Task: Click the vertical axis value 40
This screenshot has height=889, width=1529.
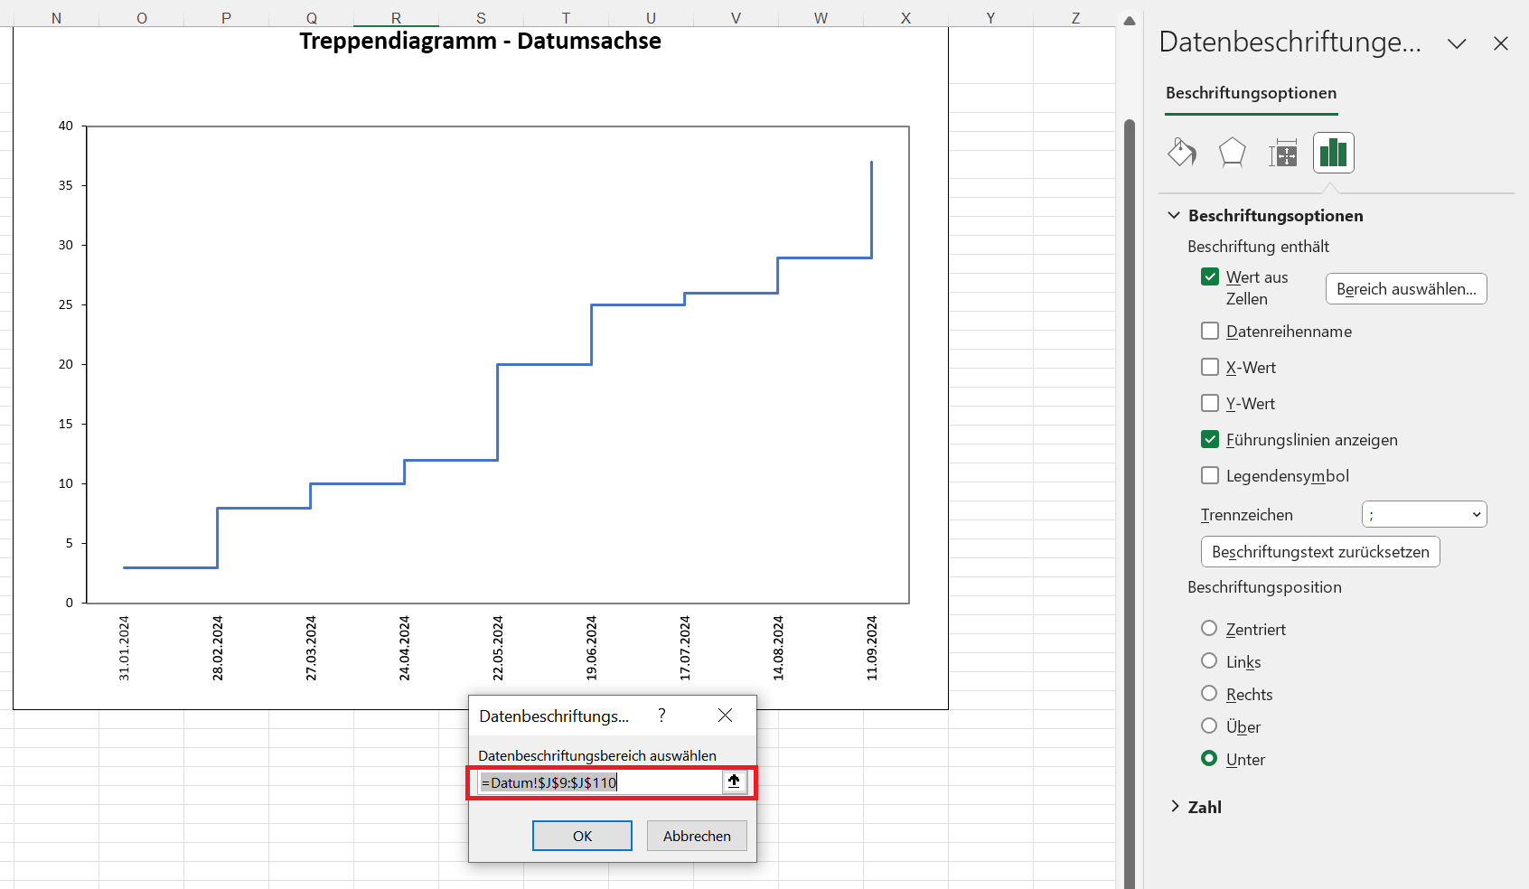Action: pyautogui.click(x=66, y=126)
